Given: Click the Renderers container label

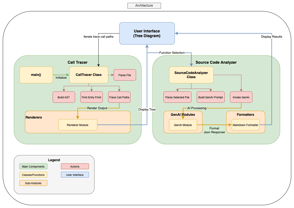Looking at the screenshot, I should [34, 117].
